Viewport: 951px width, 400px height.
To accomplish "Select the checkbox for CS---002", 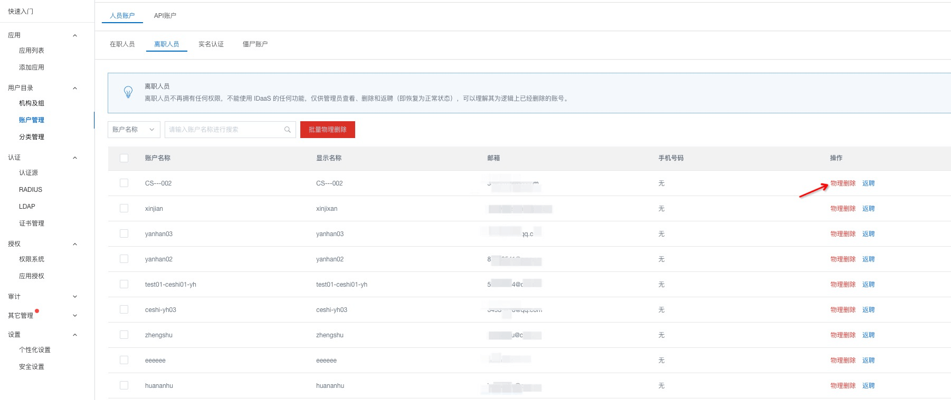I will pyautogui.click(x=124, y=183).
